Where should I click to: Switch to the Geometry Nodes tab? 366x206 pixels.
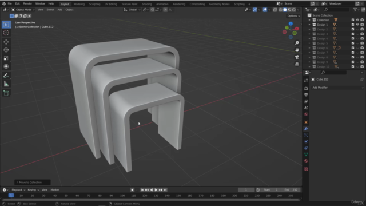click(x=219, y=4)
